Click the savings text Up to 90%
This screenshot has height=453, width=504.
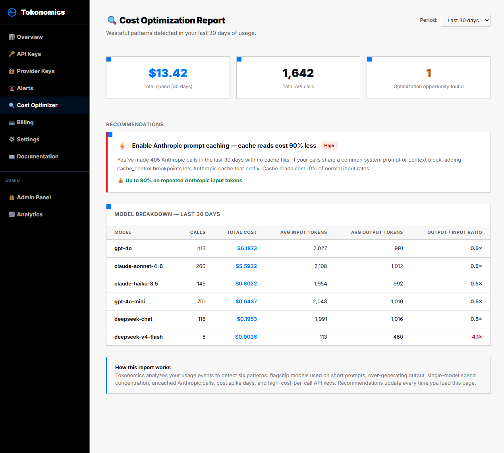[x=184, y=181]
